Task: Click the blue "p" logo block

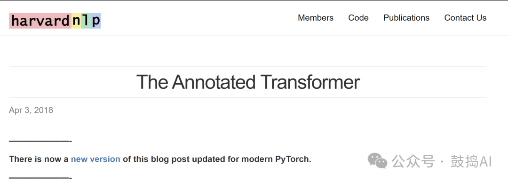Action: click(x=96, y=21)
